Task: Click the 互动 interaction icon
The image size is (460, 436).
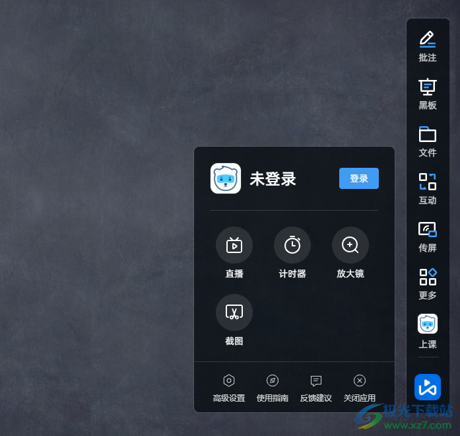Action: 428,182
